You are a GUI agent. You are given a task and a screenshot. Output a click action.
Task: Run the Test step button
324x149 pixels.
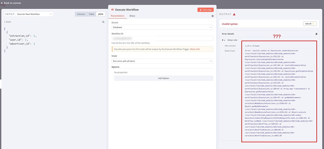click(x=205, y=10)
